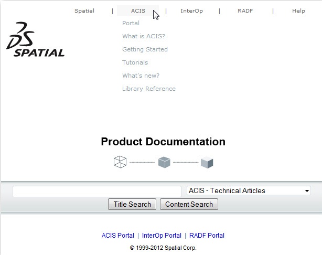The width and height of the screenshot is (322, 255).
Task: Open the Help menu
Action: tap(298, 11)
